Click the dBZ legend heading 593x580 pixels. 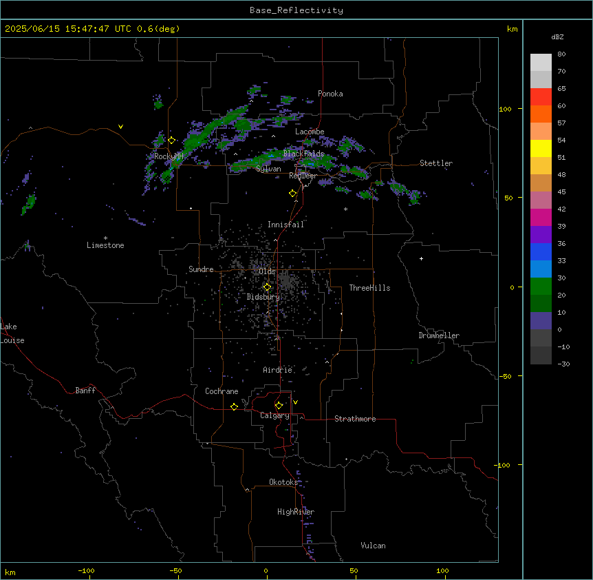pos(557,37)
